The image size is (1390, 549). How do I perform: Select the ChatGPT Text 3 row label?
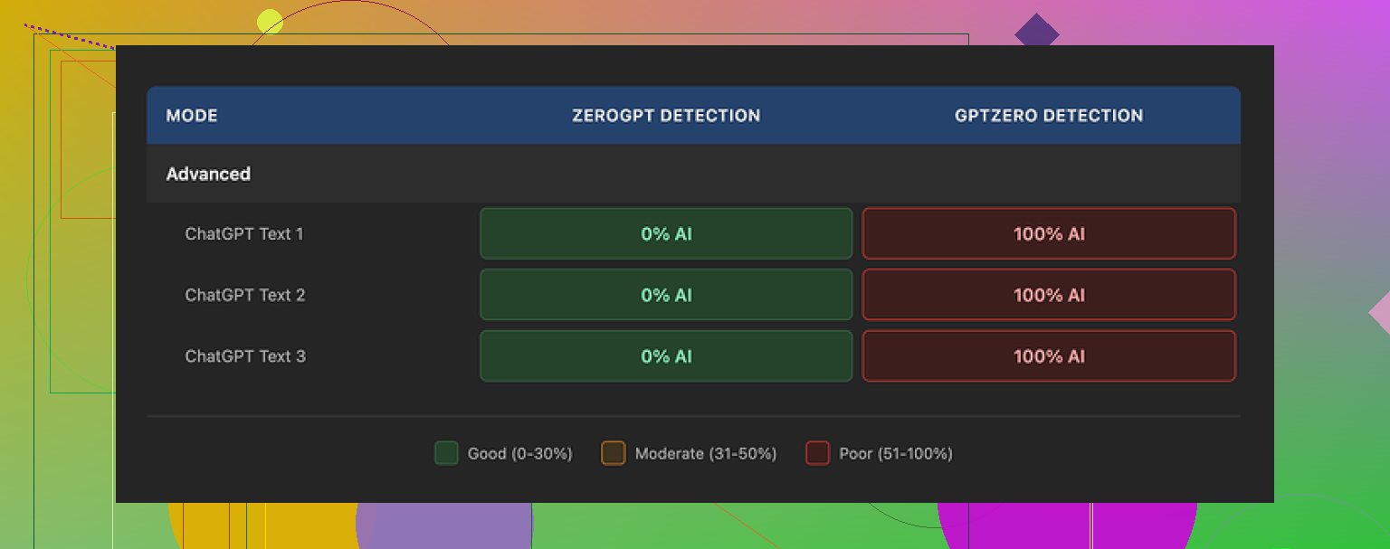(244, 356)
